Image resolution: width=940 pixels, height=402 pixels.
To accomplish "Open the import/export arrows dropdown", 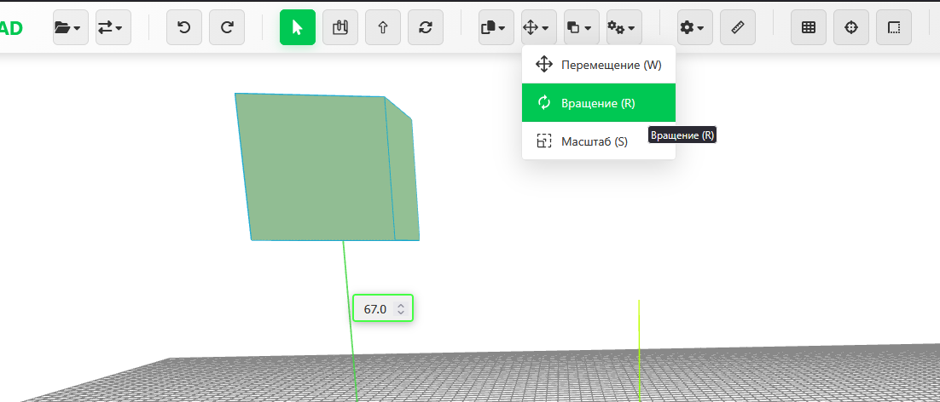I will (113, 27).
